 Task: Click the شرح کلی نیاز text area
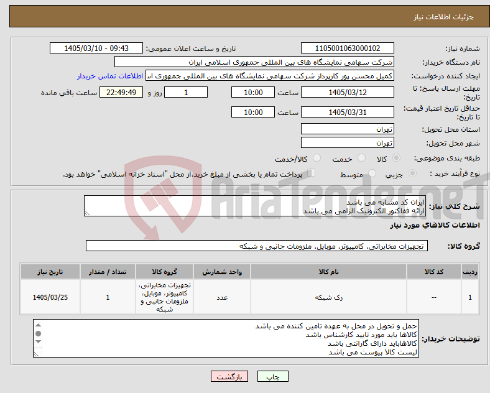[x=255, y=206]
